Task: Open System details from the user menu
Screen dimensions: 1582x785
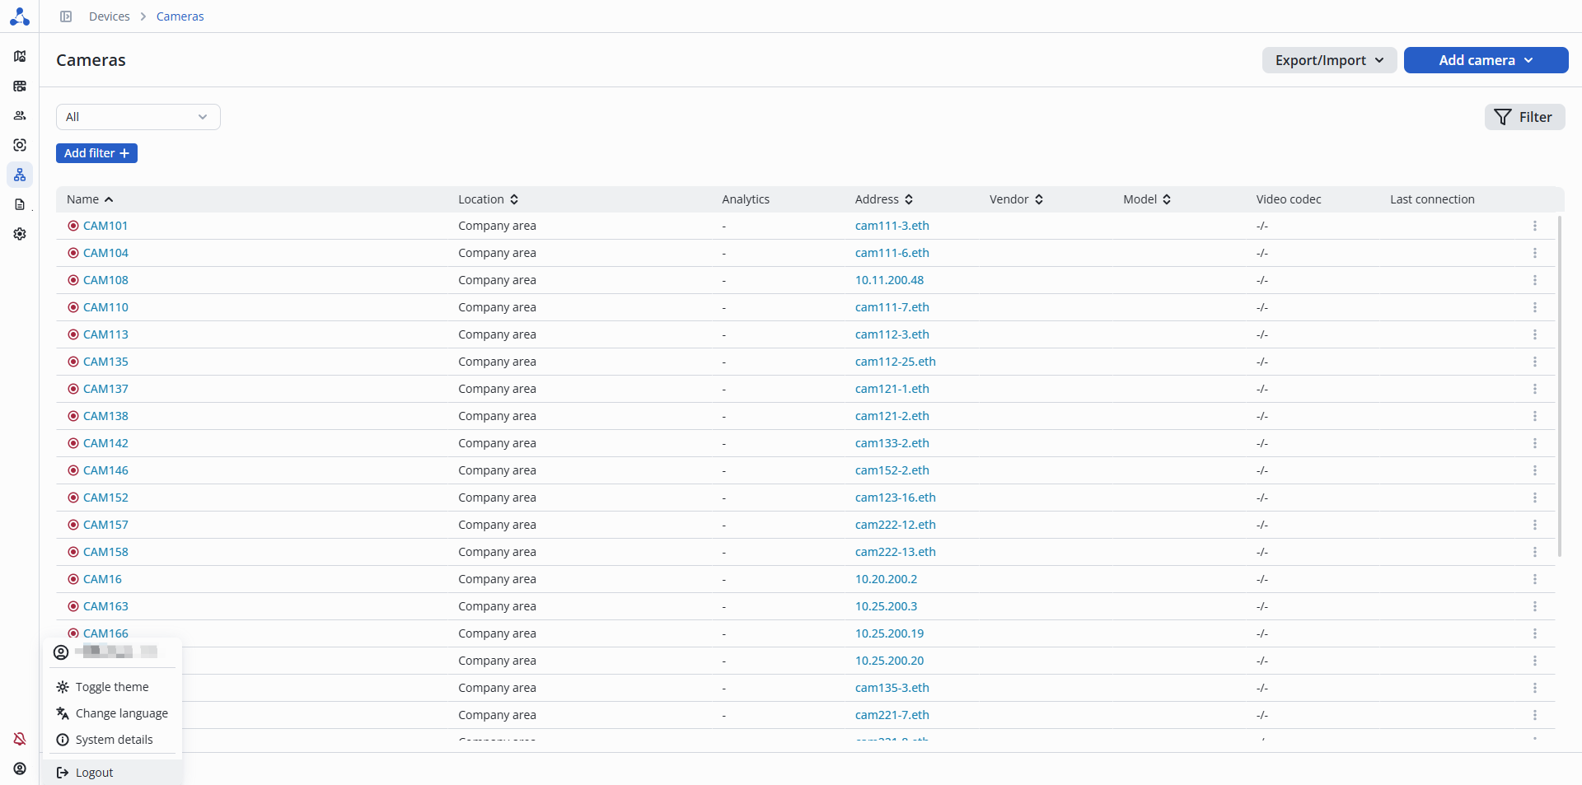Action: pos(112,740)
